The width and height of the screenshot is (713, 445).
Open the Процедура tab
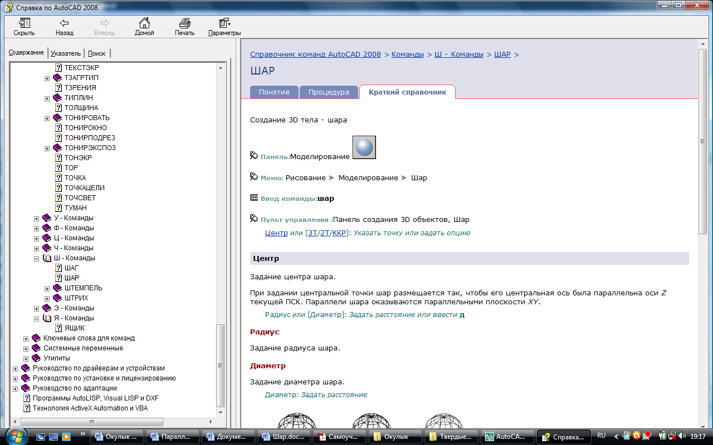[x=329, y=92]
